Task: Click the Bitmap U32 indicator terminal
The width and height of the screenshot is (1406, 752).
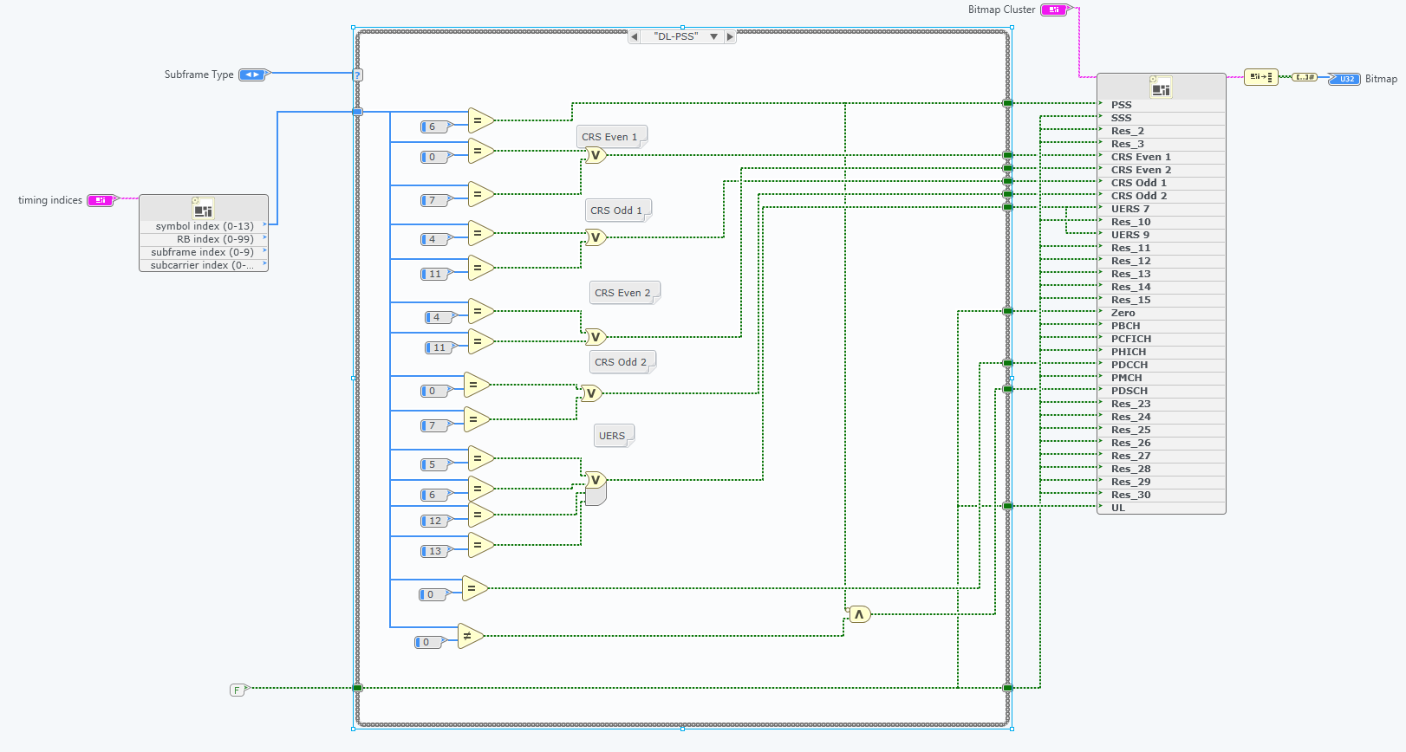Action: [x=1345, y=79]
